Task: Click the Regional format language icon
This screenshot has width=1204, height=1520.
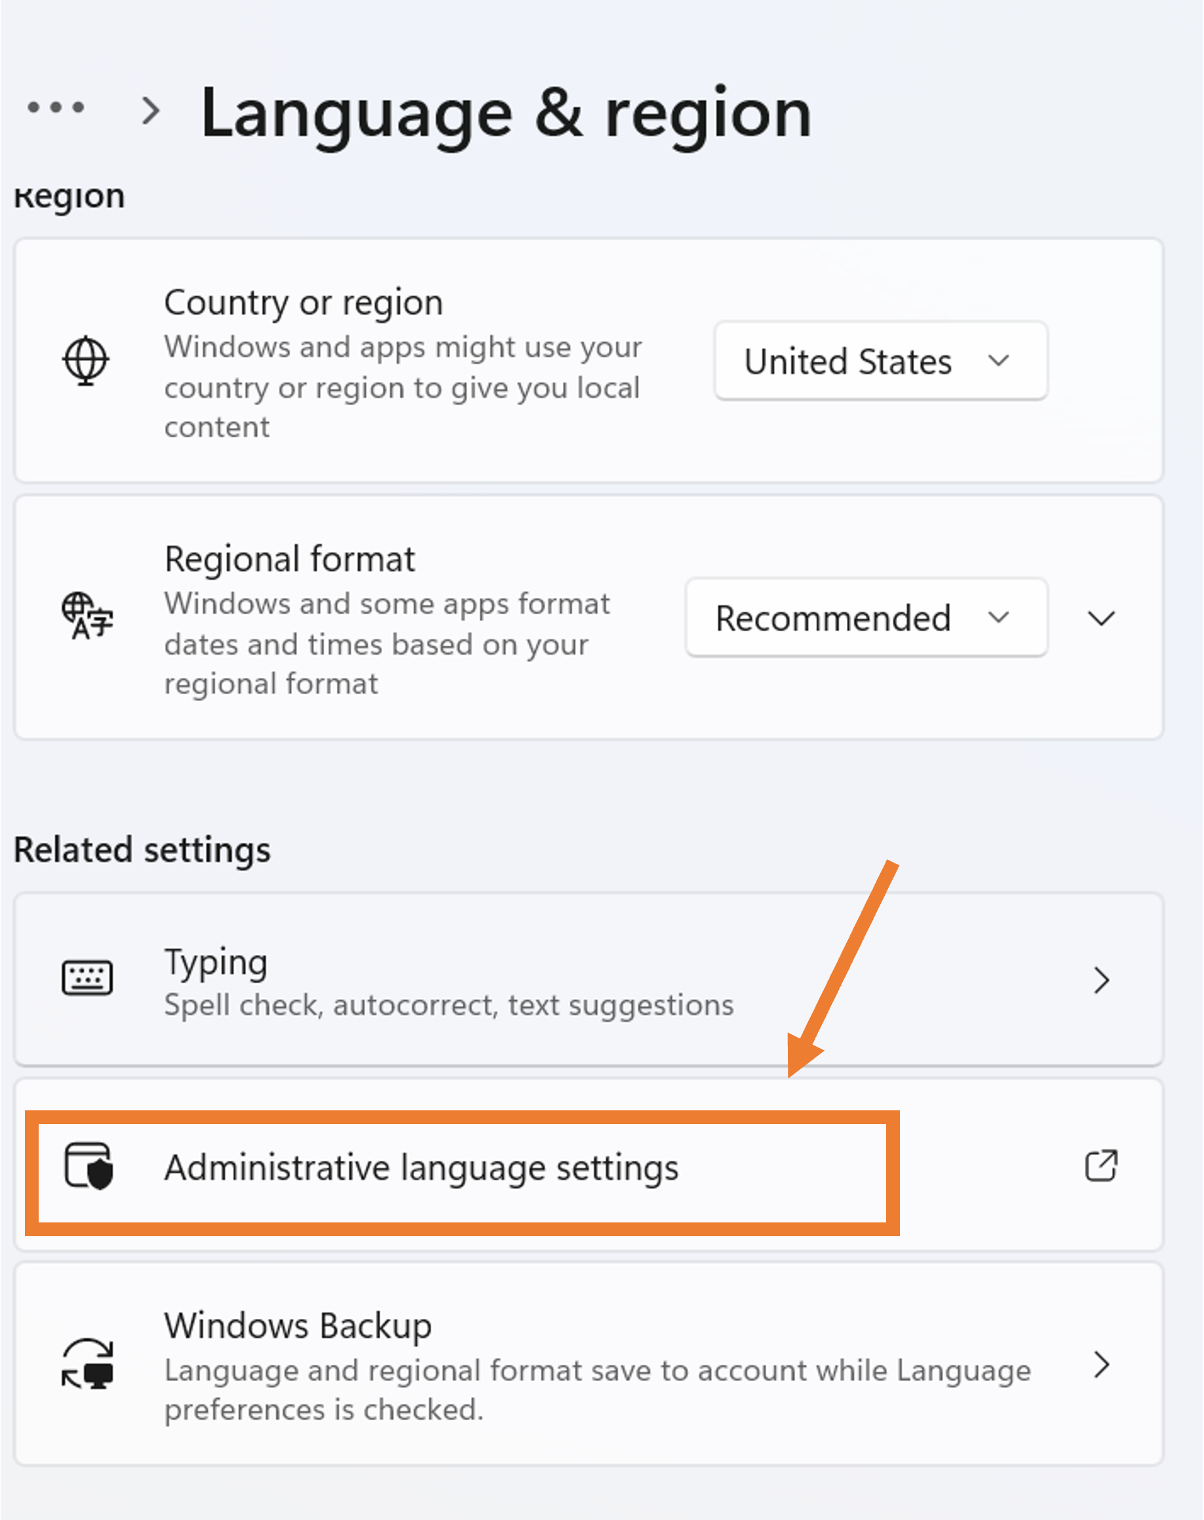Action: 87,616
